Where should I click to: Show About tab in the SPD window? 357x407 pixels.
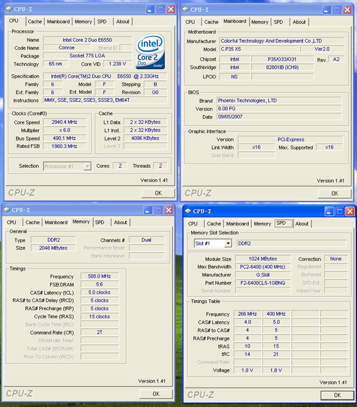point(302,224)
